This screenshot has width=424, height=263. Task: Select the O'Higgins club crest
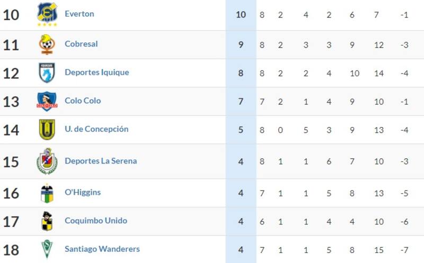[47, 193]
